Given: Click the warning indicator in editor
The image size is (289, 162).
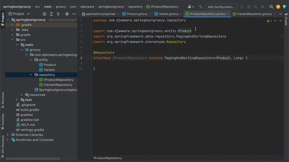Looking at the screenshot, I should click(x=269, y=21).
